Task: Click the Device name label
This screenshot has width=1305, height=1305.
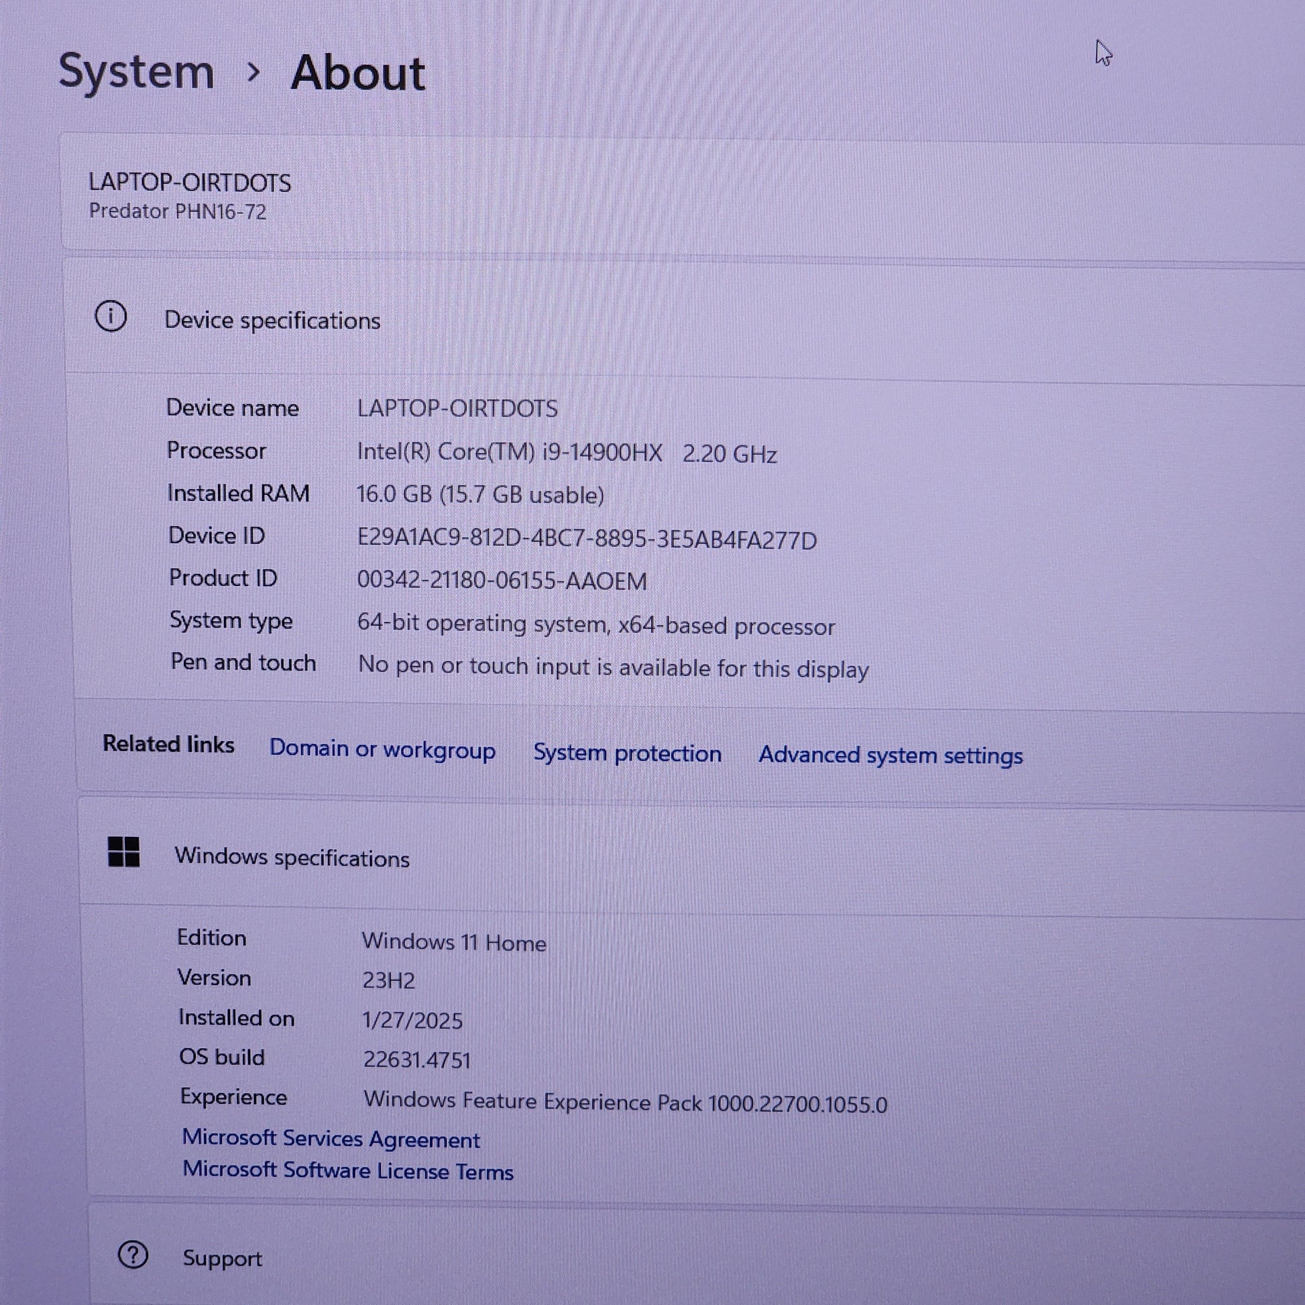Action: [232, 408]
